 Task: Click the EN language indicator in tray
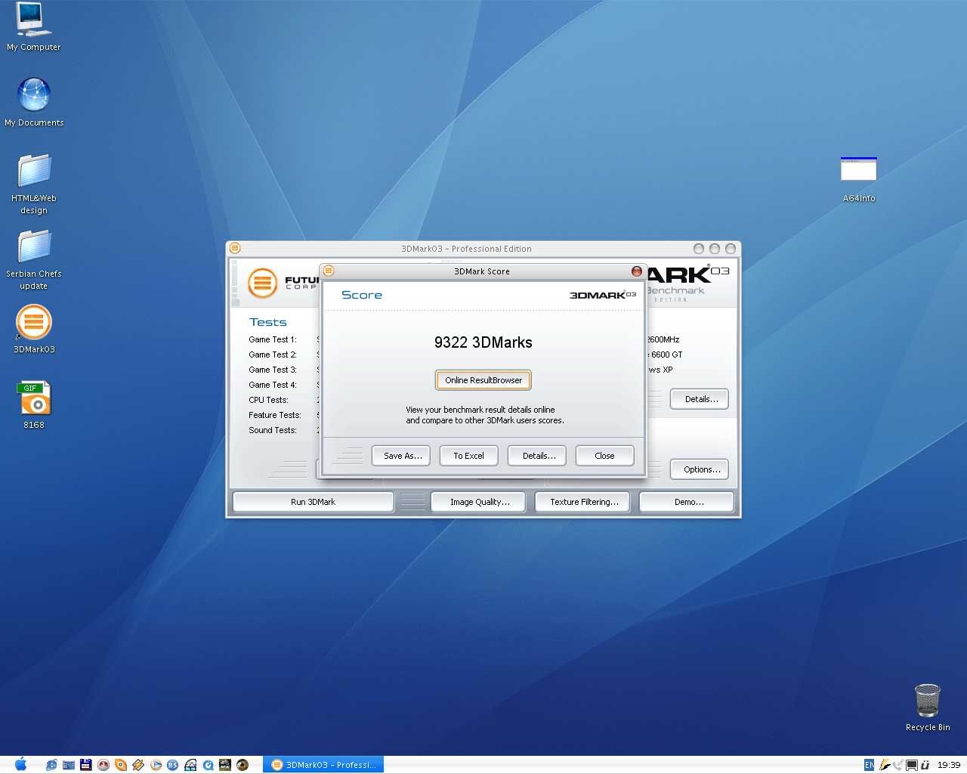tap(869, 765)
